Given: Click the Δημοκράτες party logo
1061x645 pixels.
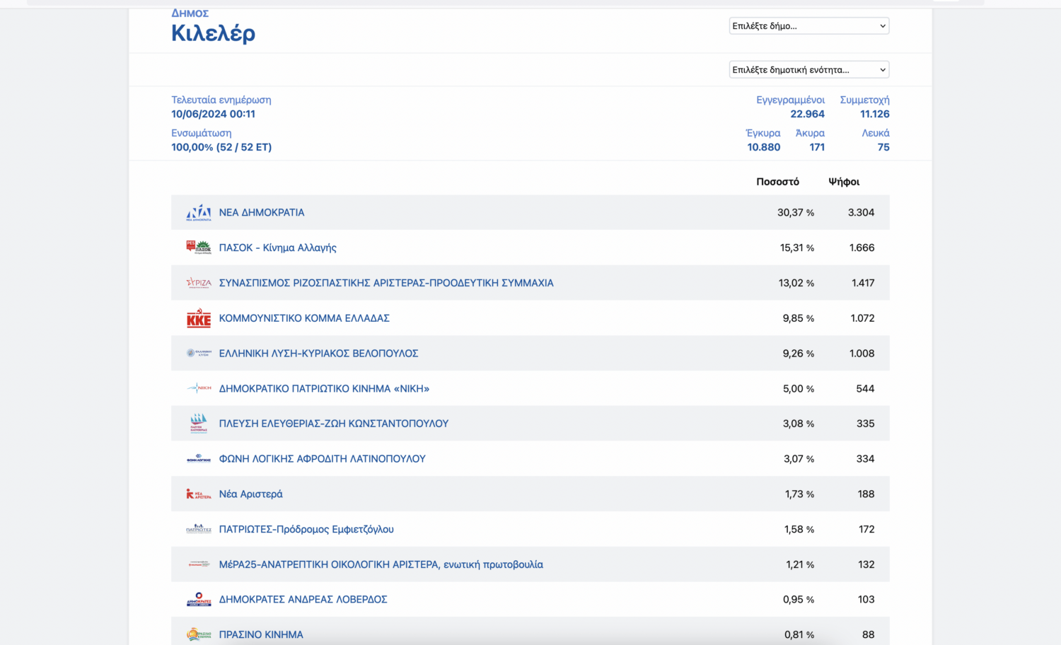Looking at the screenshot, I should pyautogui.click(x=199, y=599).
